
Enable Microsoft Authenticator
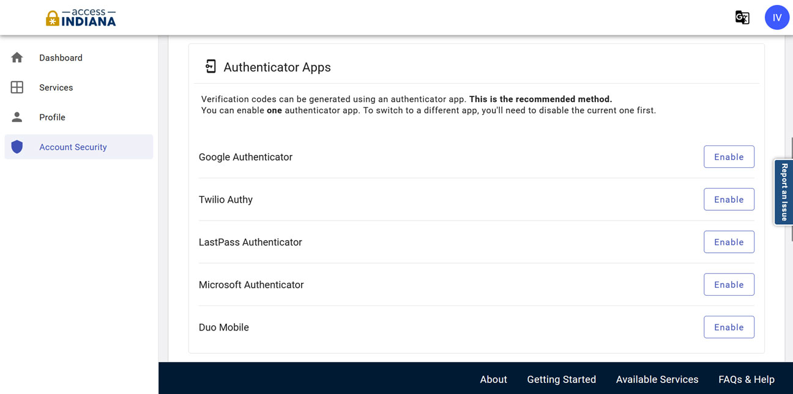(729, 285)
